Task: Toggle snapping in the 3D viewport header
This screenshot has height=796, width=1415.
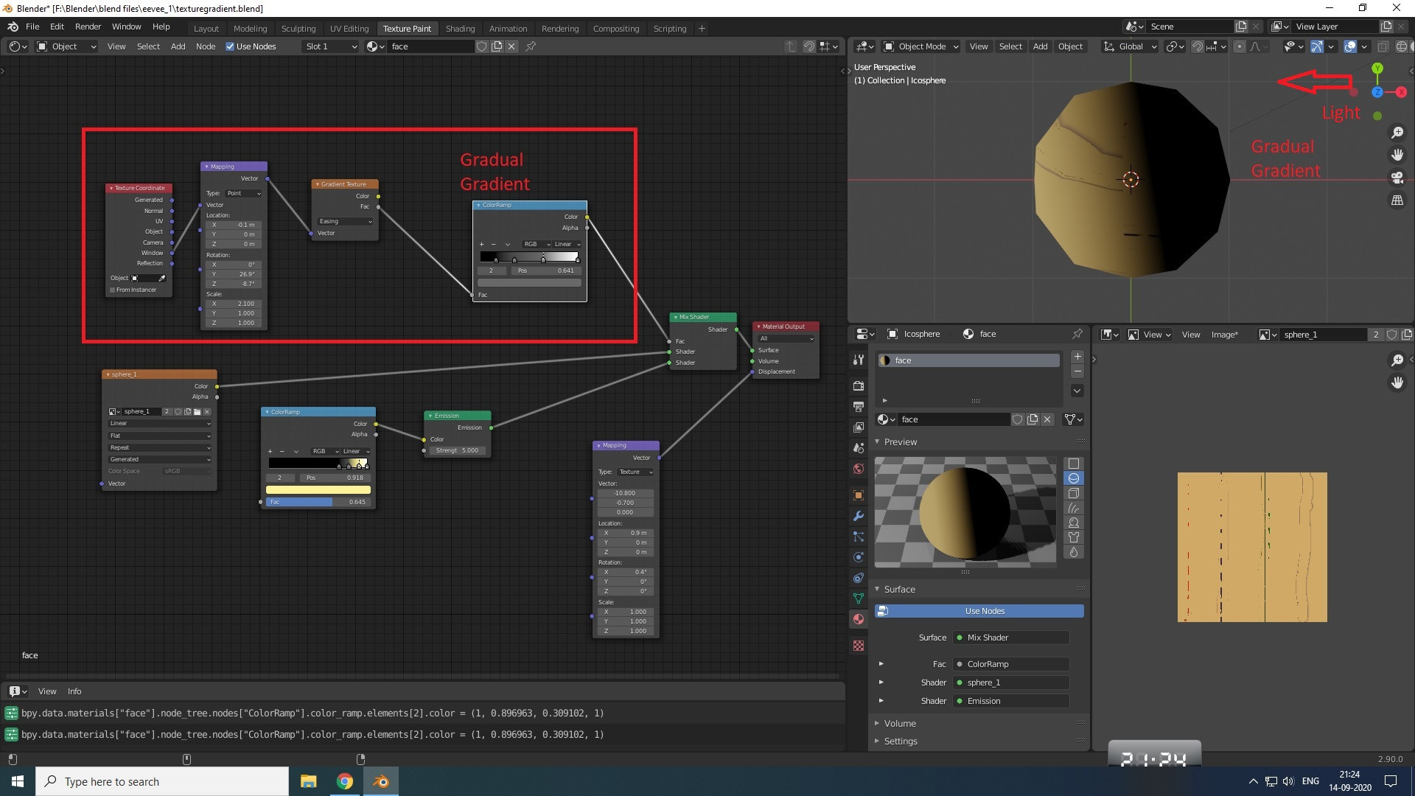Action: pyautogui.click(x=1198, y=46)
